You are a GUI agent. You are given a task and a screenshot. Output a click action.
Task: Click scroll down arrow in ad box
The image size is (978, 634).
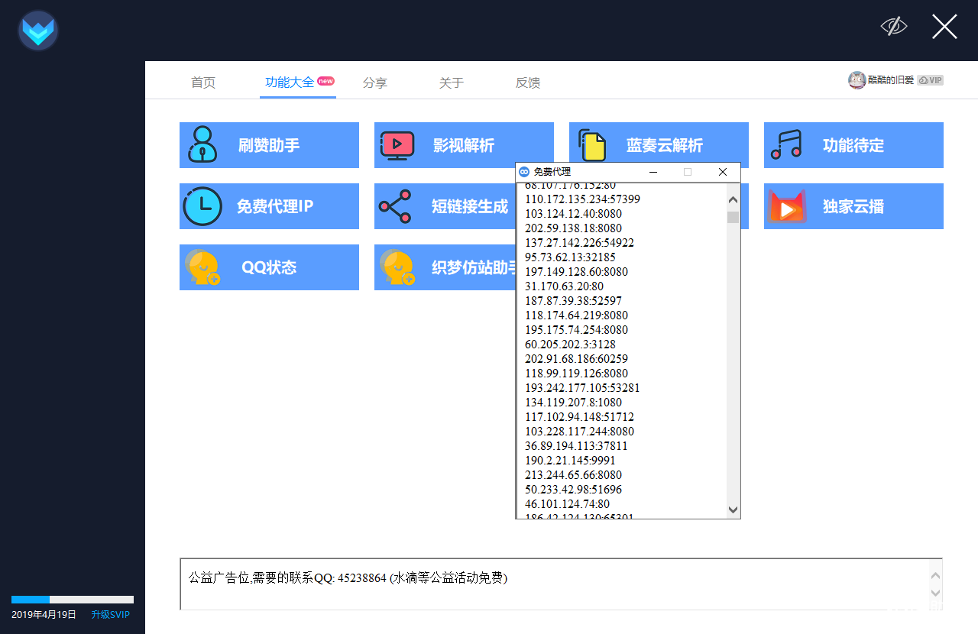pyautogui.click(x=936, y=593)
